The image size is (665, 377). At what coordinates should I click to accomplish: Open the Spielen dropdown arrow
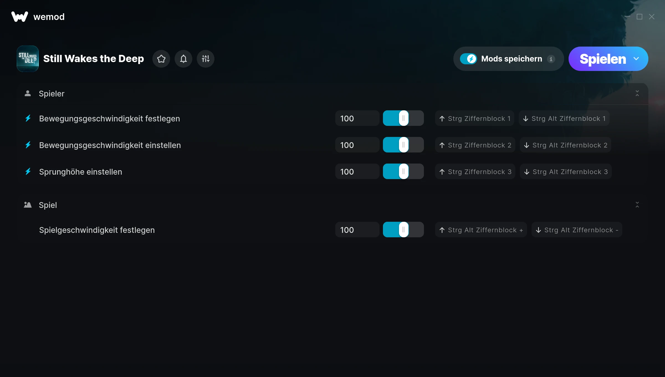point(636,59)
